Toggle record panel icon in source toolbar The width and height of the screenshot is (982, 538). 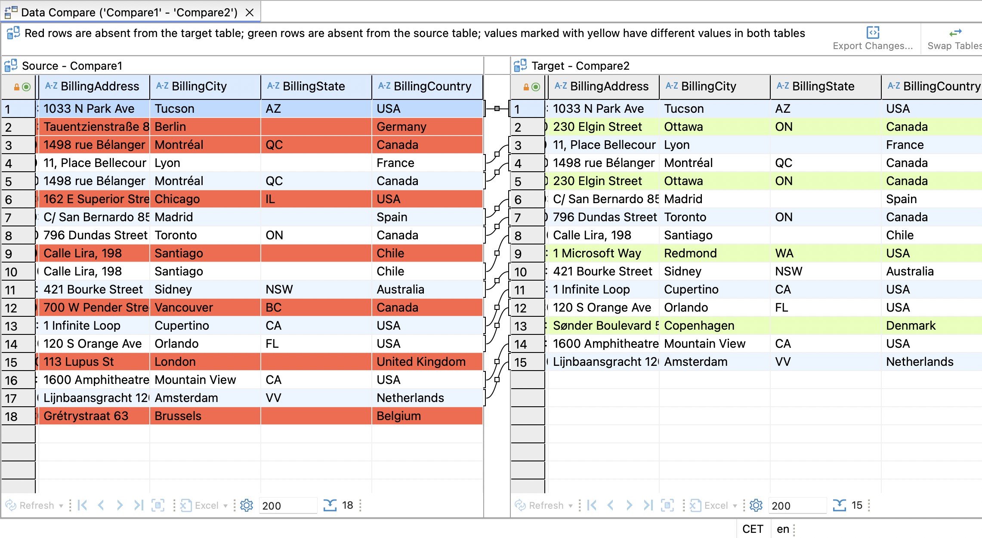tap(158, 505)
